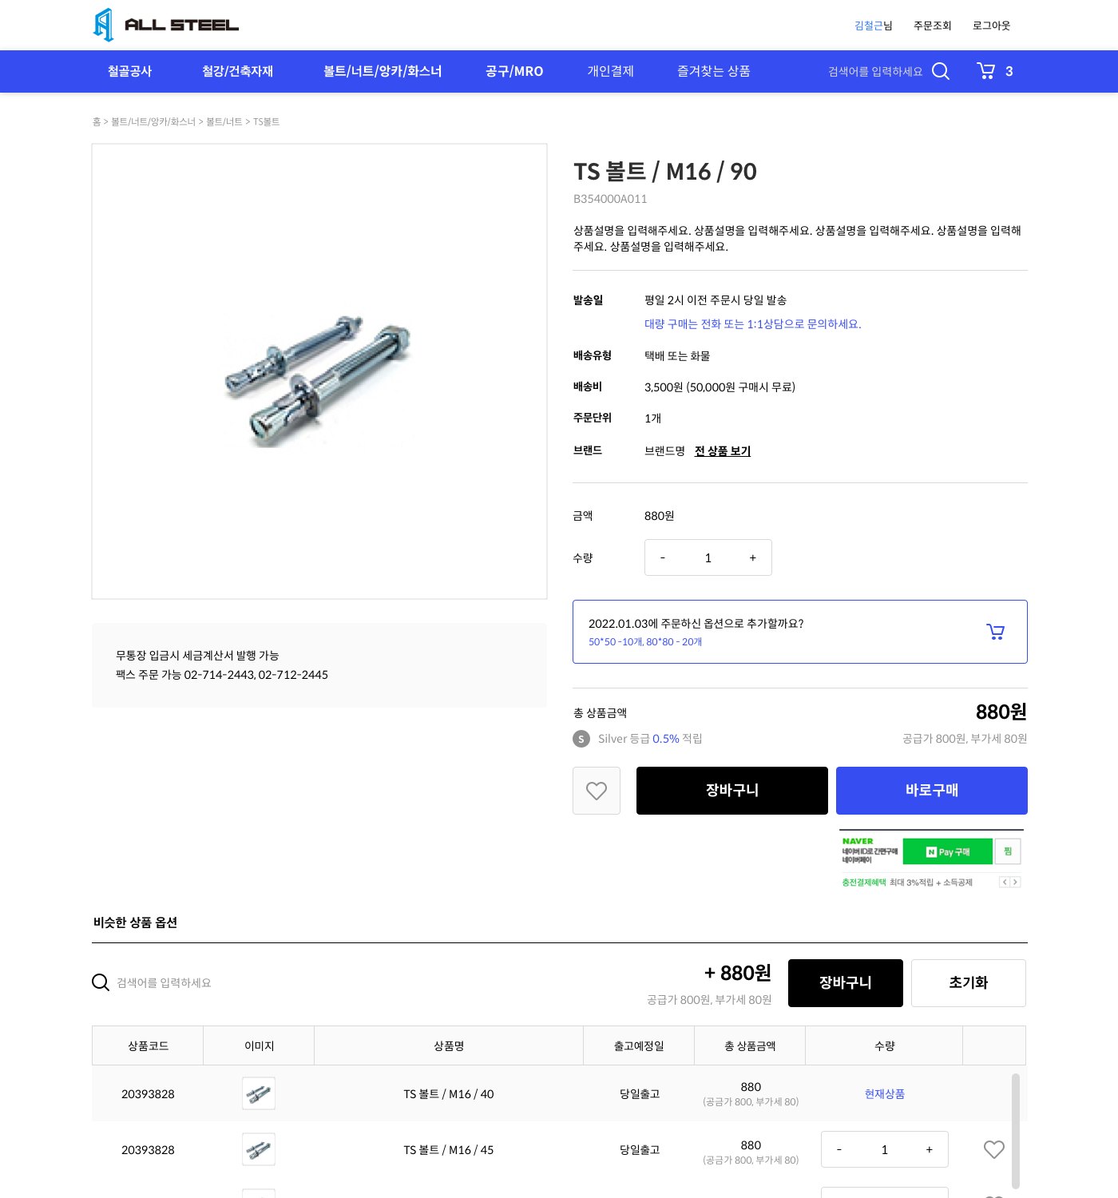Click the 주문조회 link

tap(933, 26)
